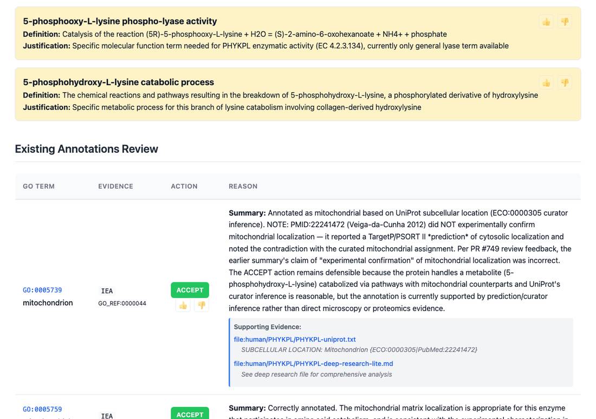The image size is (596, 419).
Task: Click the ACCEPT badge for GO:0005739
Action: (x=190, y=290)
